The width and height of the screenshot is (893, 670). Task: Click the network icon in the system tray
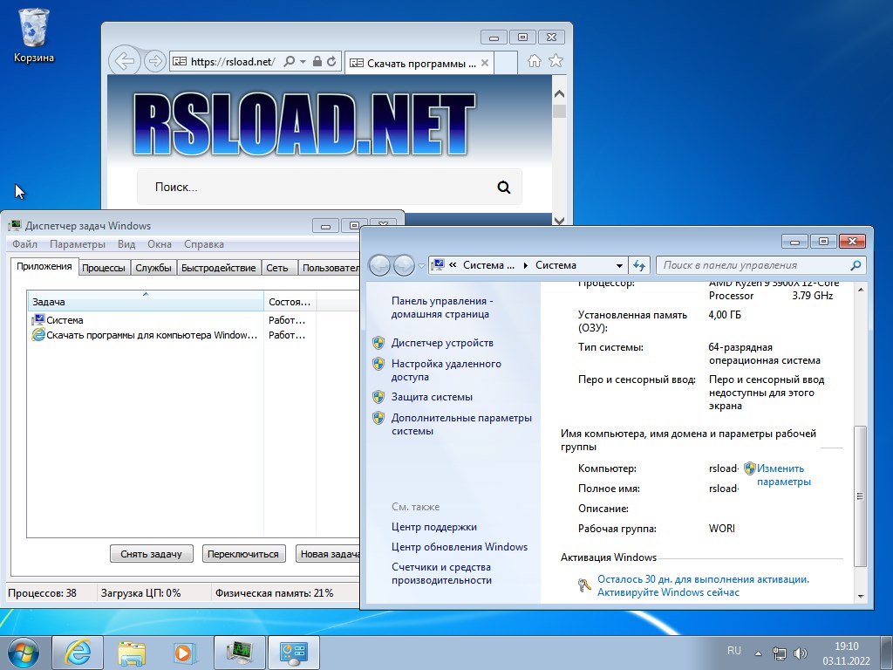(779, 652)
